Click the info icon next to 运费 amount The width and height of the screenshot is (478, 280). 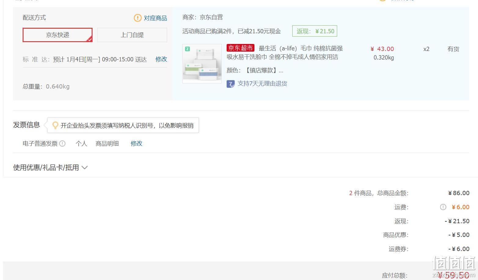point(443,207)
